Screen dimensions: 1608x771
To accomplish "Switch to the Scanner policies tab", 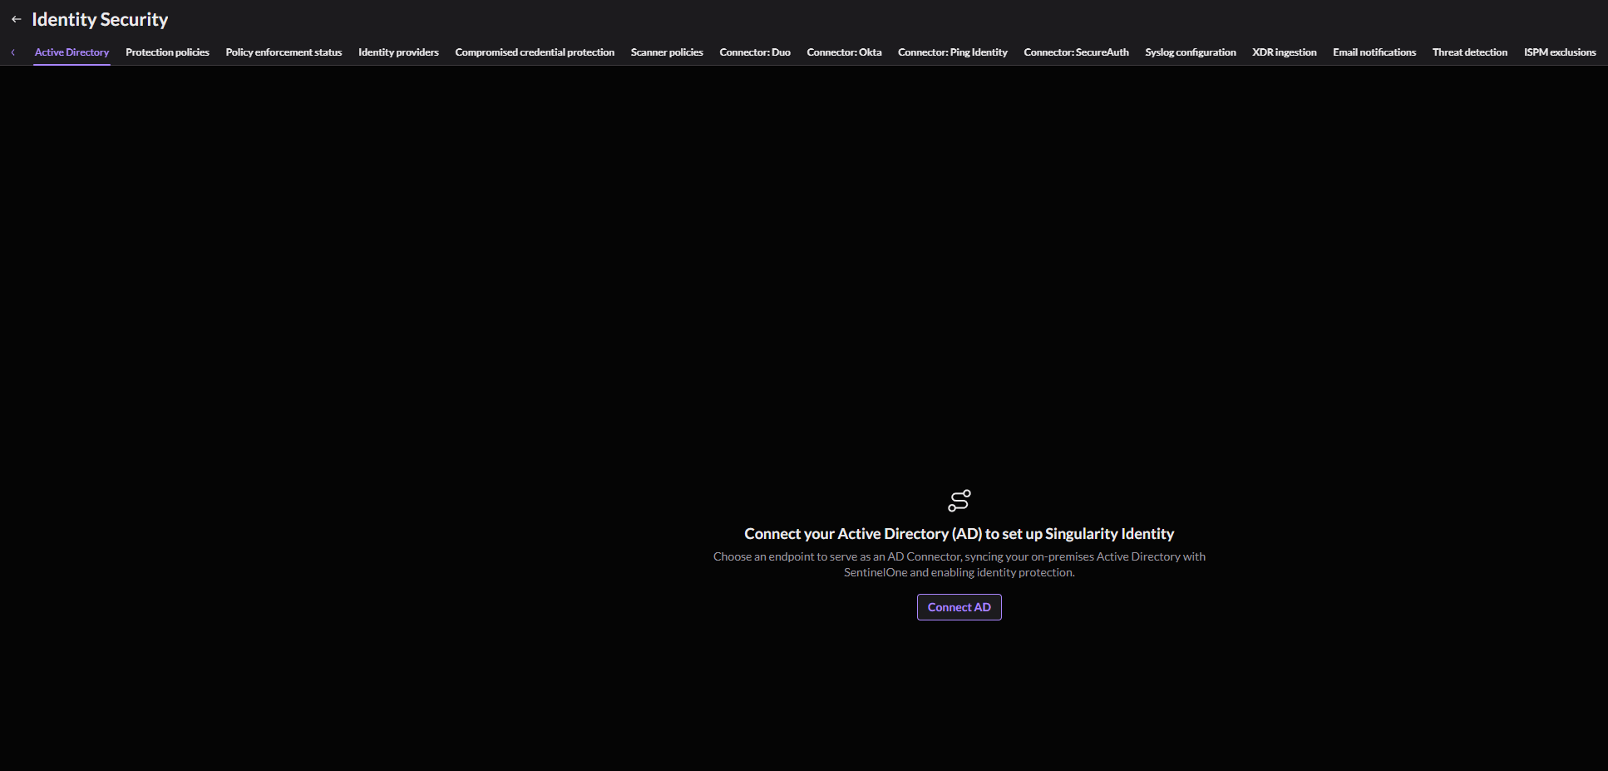I will coord(667,52).
